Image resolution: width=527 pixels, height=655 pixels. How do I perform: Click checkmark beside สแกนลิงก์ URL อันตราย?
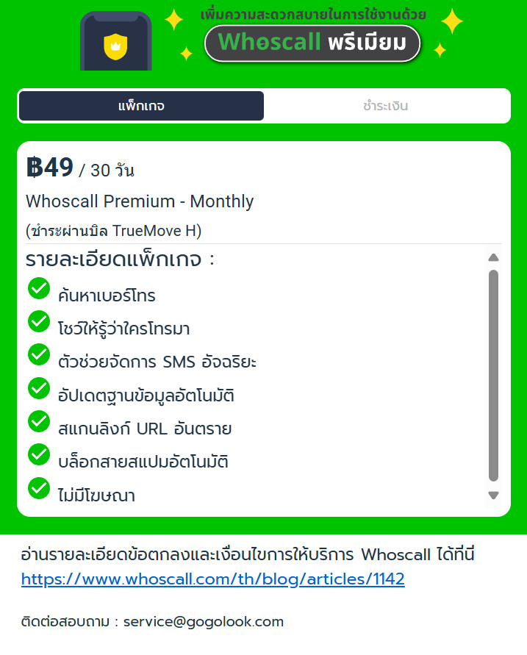click(x=39, y=421)
